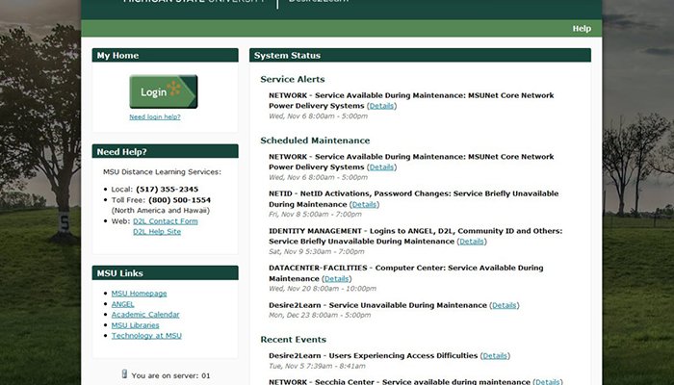Screen dimensions: 674x385
Task: Open the Academic Calendar link
Action: (x=145, y=315)
